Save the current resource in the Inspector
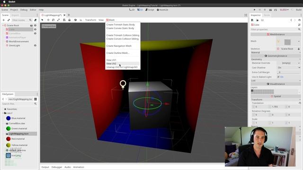The width and height of the screenshot is (303, 170). [x=262, y=20]
